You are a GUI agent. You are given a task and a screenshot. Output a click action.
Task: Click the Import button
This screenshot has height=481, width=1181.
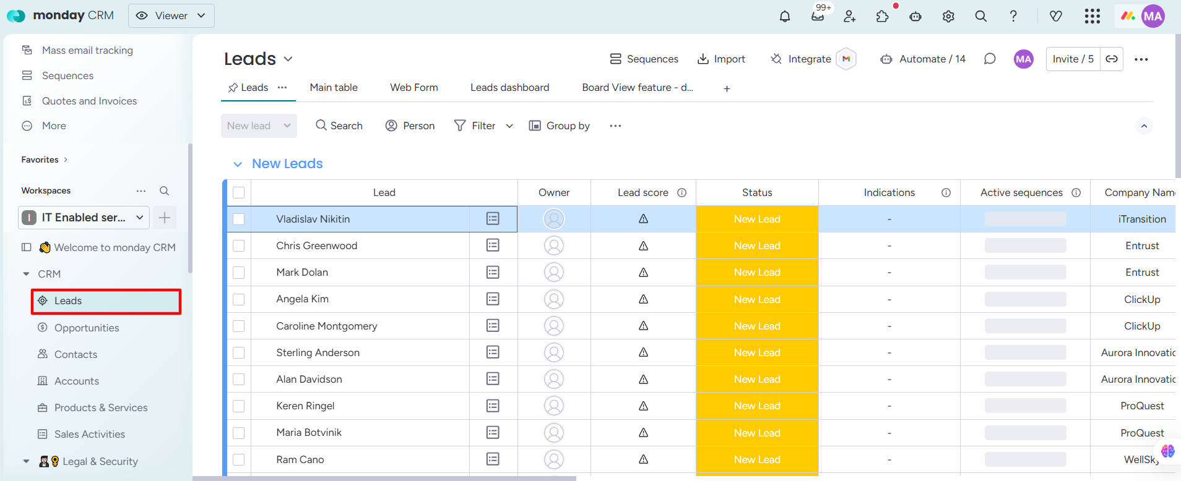pos(721,59)
